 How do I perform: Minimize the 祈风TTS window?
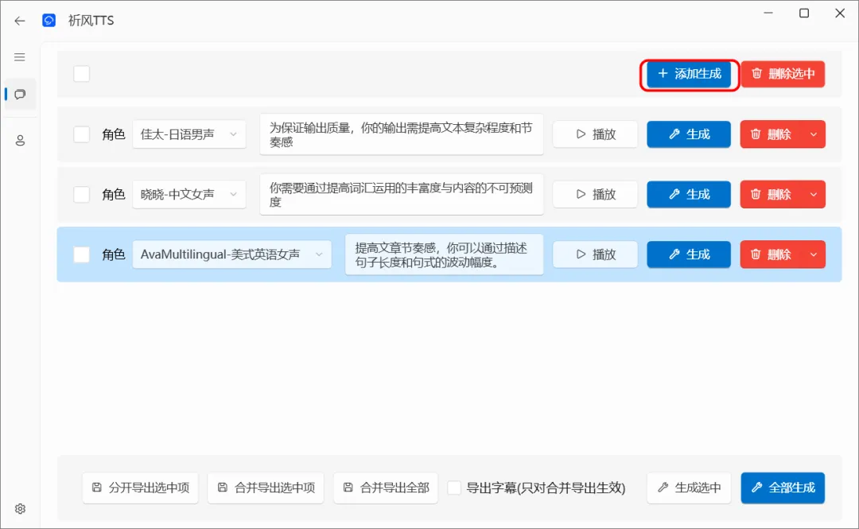[768, 14]
